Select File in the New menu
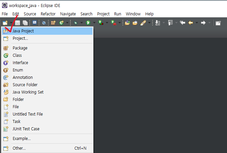227x153 pixels. click(x=47, y=107)
